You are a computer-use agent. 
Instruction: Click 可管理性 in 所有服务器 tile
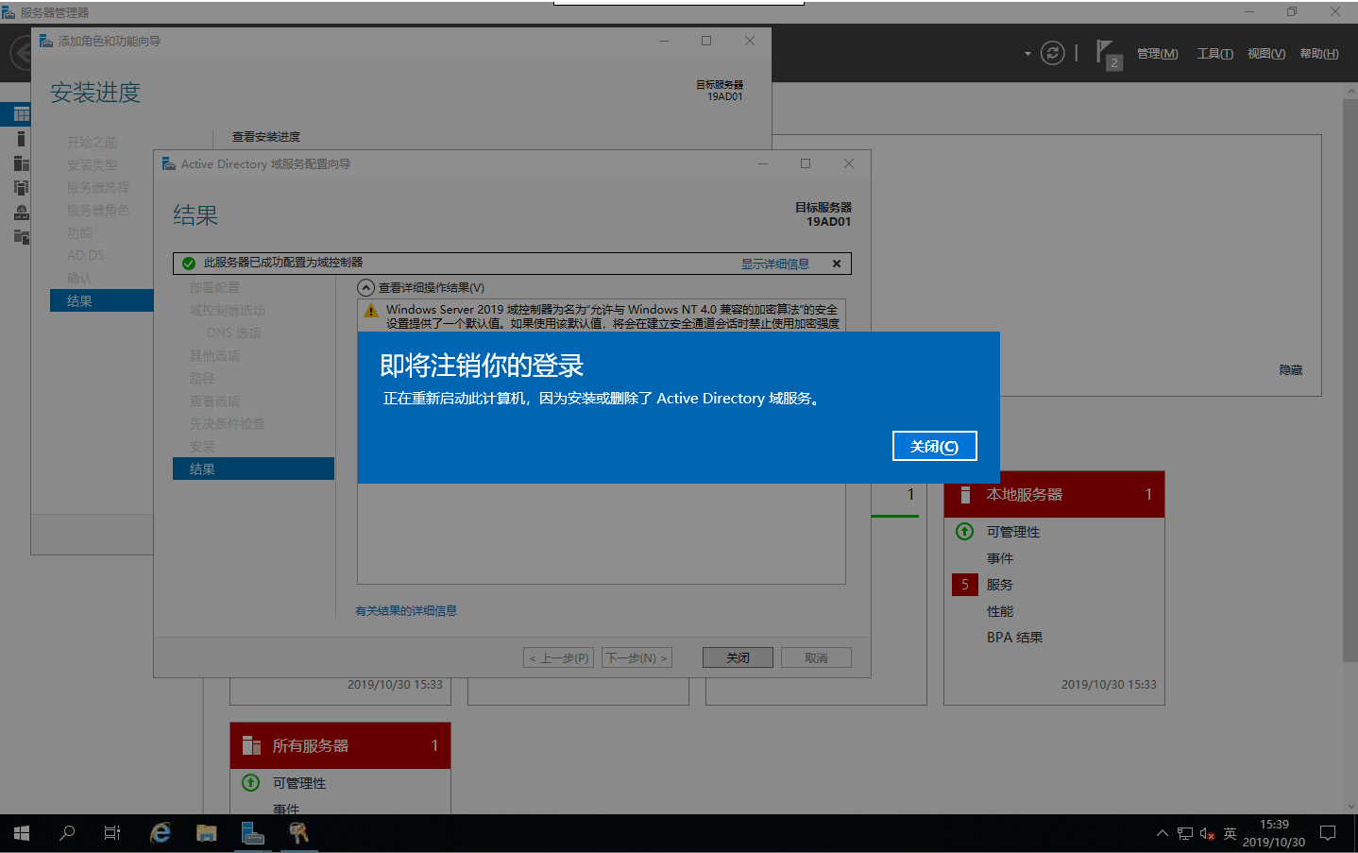298,783
